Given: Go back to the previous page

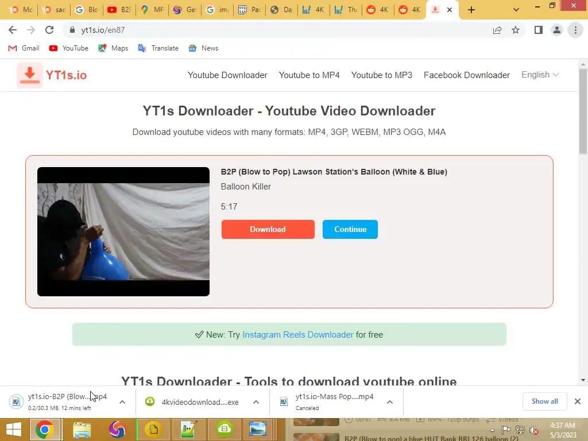Looking at the screenshot, I should [13, 30].
